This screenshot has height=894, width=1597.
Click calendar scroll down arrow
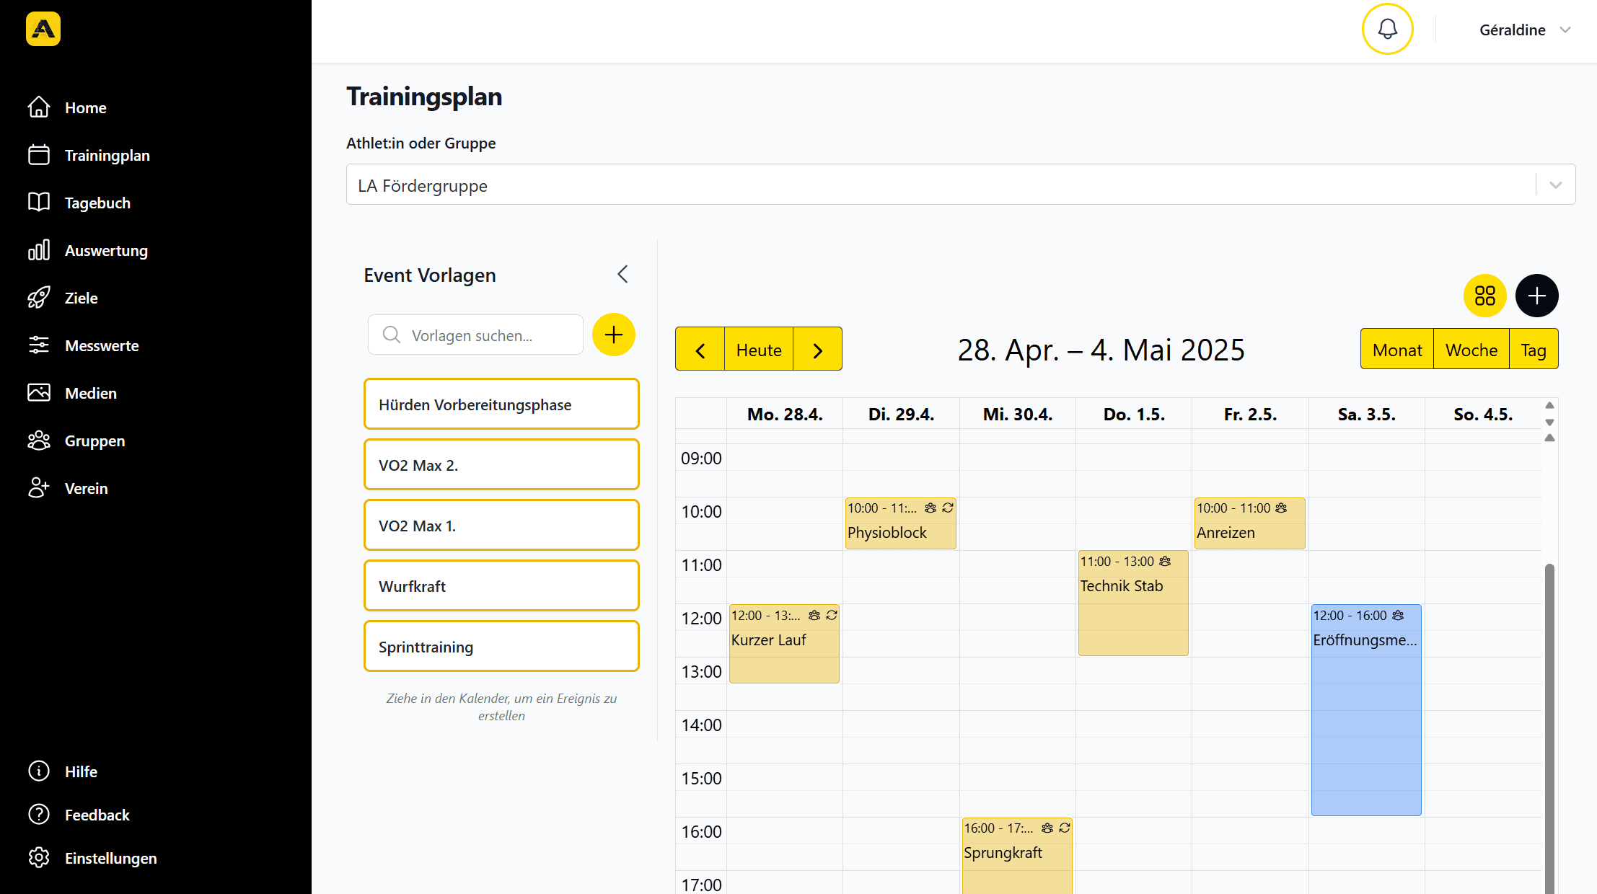tap(1549, 422)
